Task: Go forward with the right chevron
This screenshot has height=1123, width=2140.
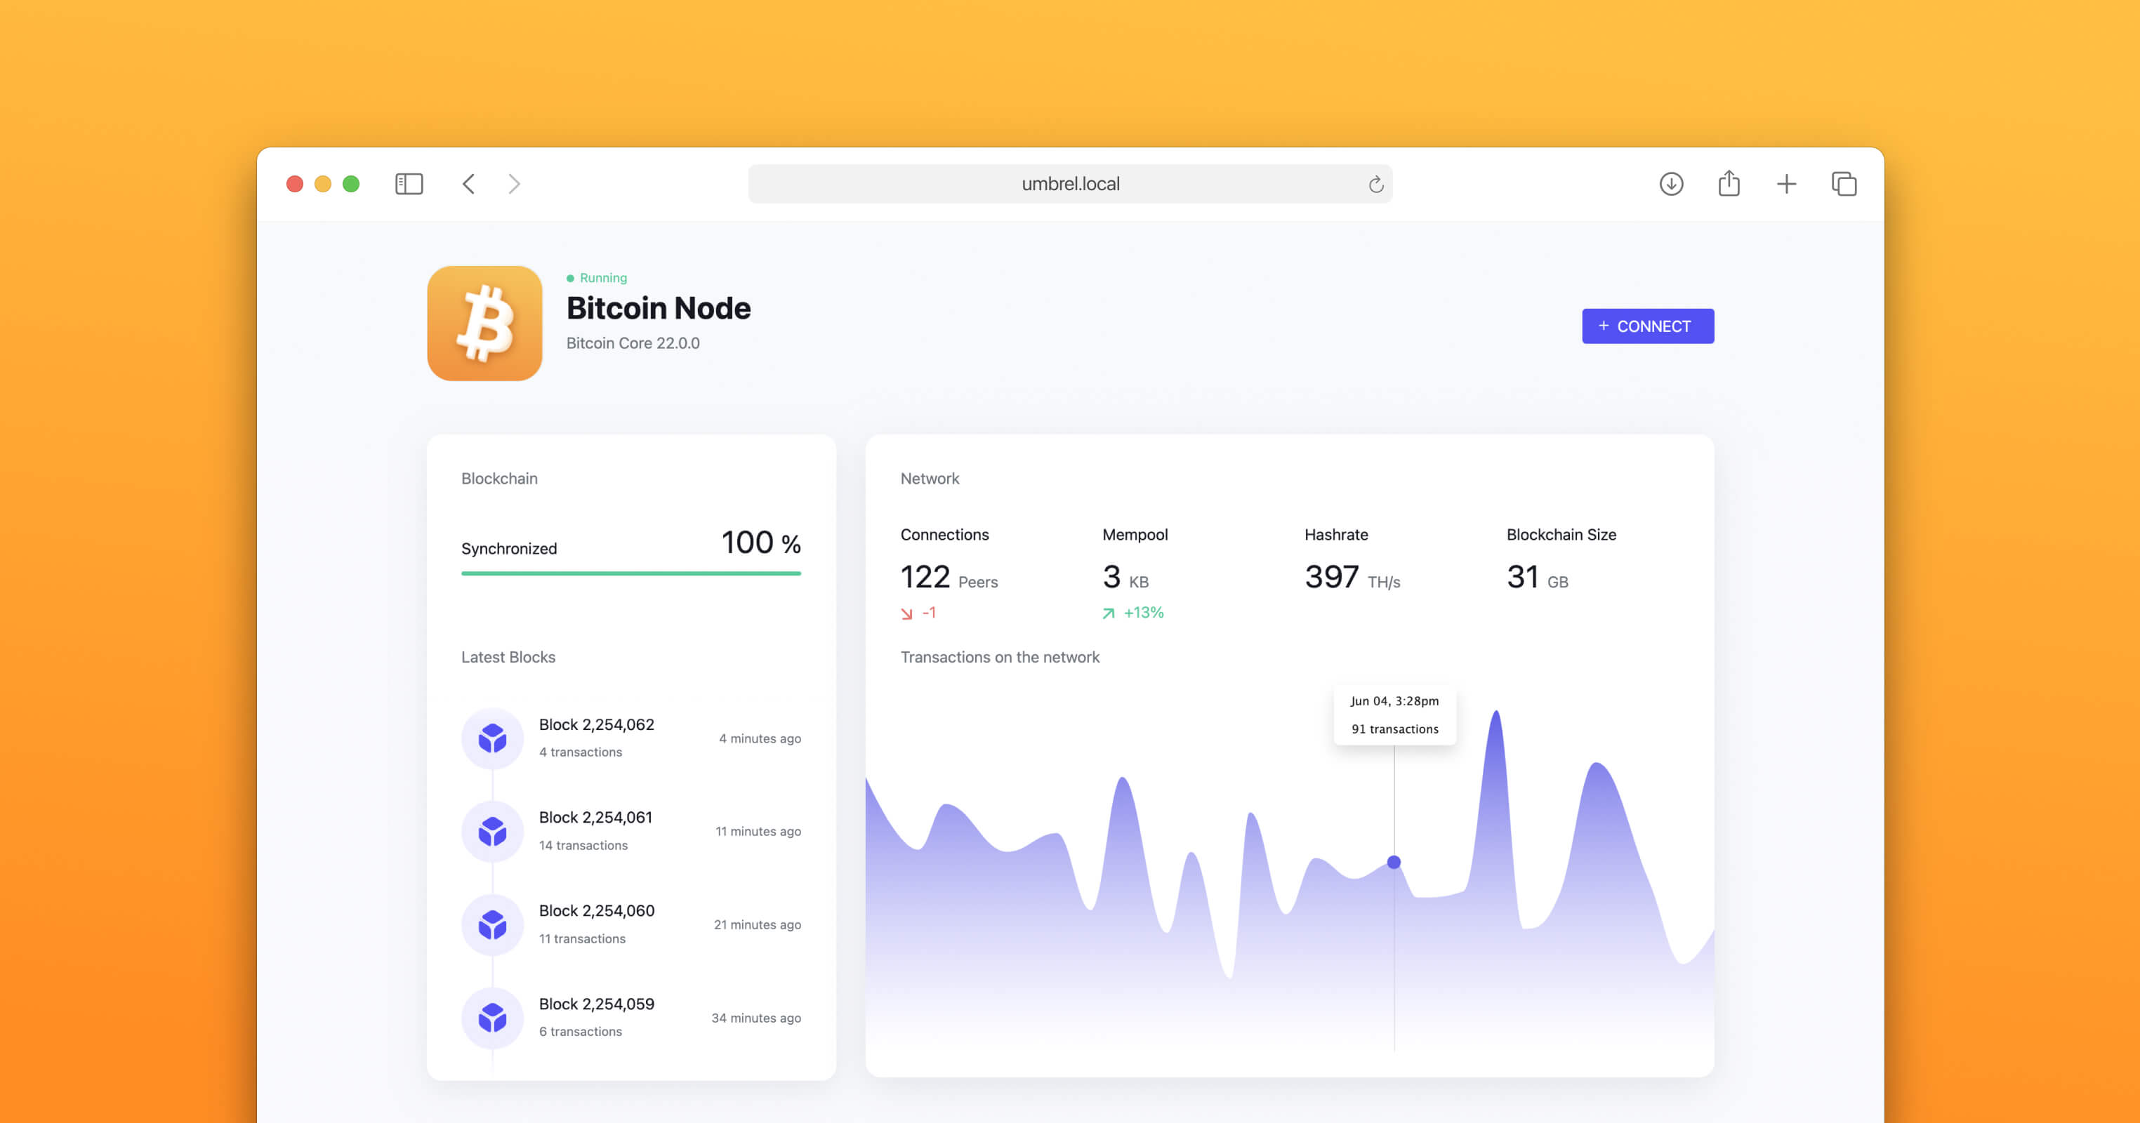Action: click(514, 184)
